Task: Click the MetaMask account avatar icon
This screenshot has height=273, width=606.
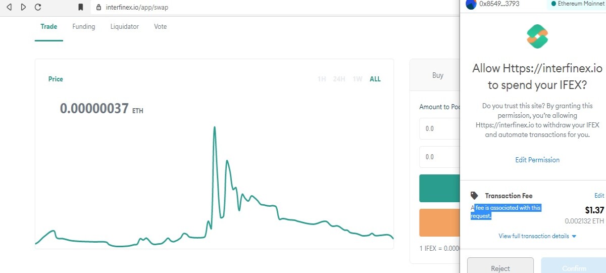Action: coord(471,4)
